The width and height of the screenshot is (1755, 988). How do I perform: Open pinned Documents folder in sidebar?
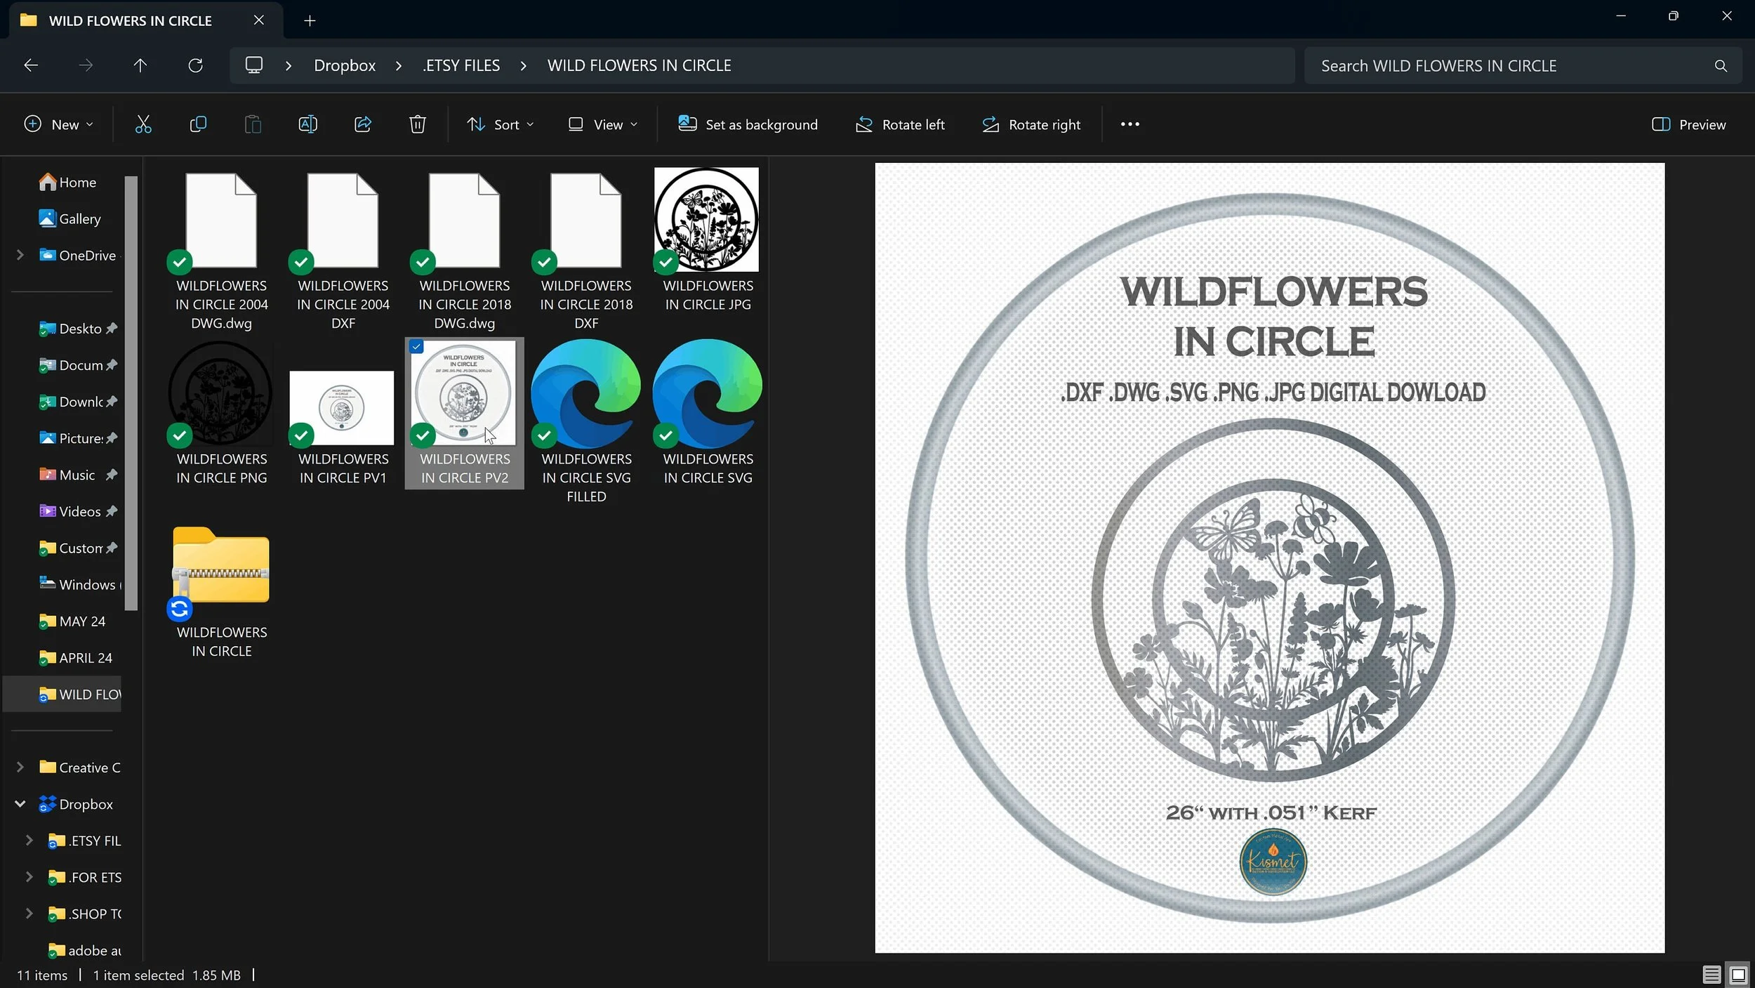77,365
